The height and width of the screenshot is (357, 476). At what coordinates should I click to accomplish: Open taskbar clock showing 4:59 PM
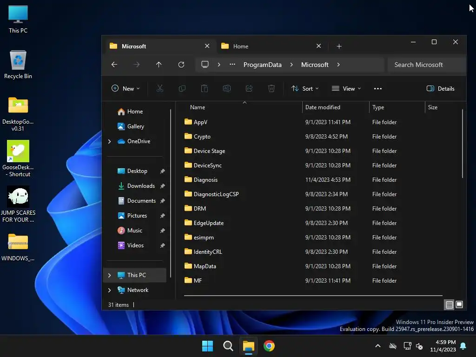coord(443,346)
